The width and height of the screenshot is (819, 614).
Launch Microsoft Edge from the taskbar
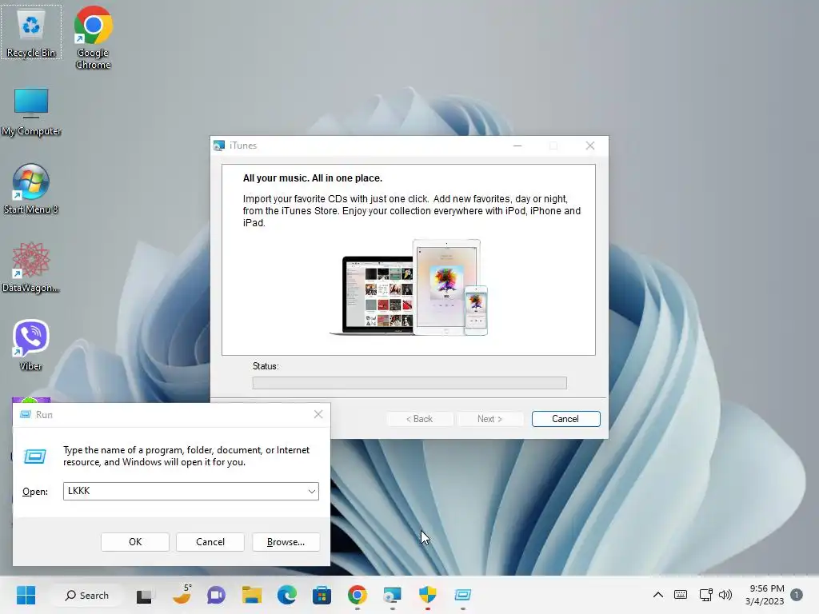(287, 595)
